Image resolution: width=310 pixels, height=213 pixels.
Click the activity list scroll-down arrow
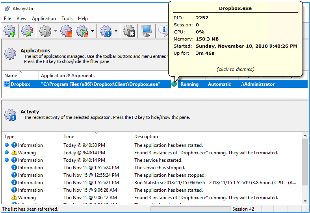305,200
